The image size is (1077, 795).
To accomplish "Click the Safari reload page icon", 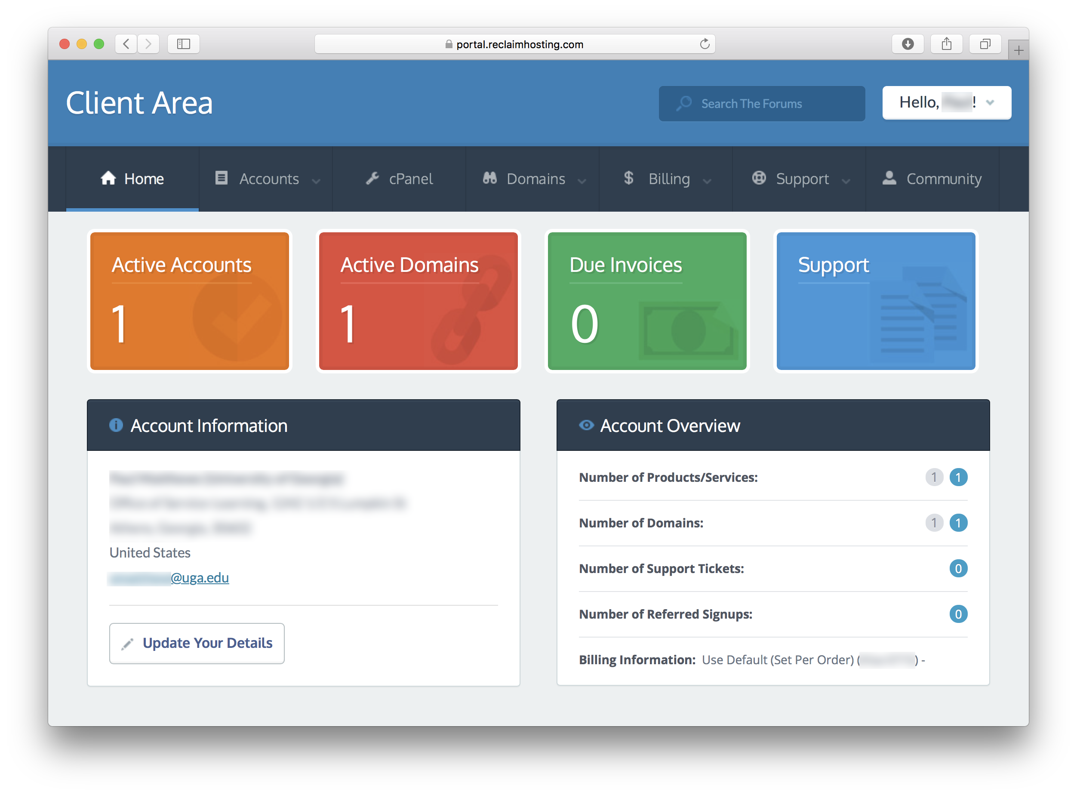I will [x=704, y=44].
